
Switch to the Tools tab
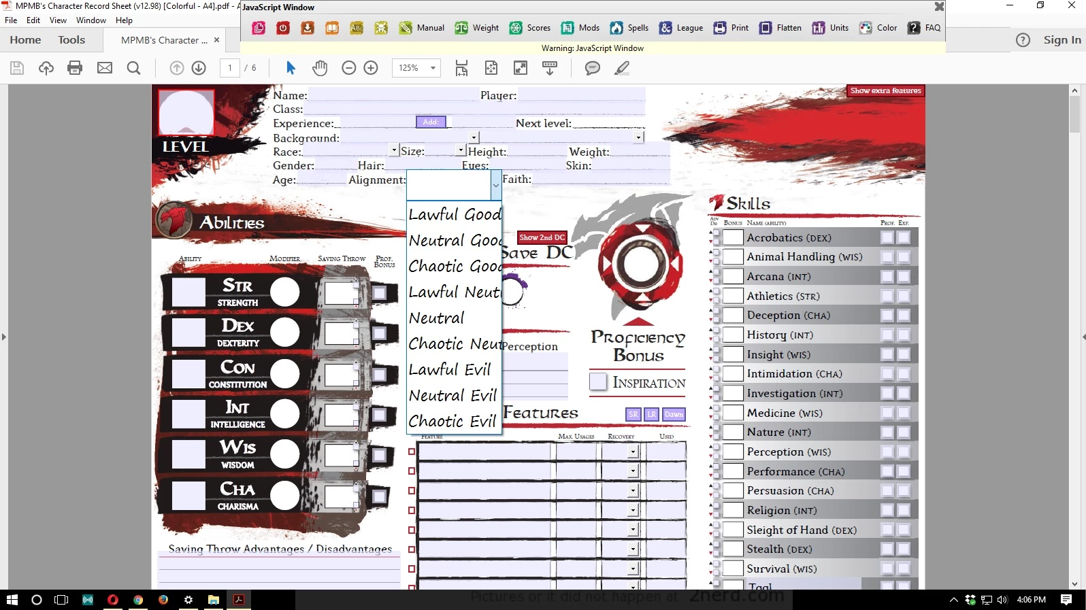[71, 40]
